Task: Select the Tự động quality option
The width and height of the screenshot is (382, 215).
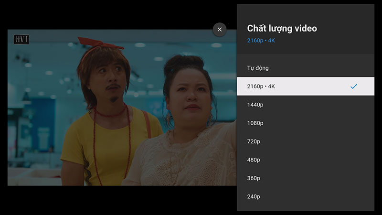Action: point(306,68)
